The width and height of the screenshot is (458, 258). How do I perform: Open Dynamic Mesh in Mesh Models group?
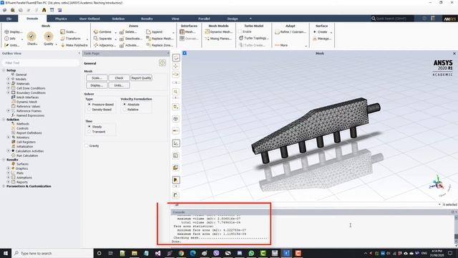(x=218, y=32)
